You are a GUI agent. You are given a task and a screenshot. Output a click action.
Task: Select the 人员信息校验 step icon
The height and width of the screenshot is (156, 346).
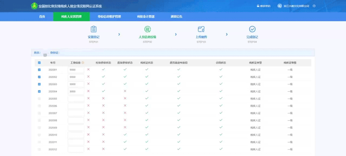pos(147,29)
